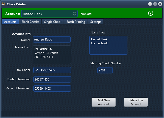Image resolution: width=164 pixels, height=118 pixels.
Task: Select the Routing Number field
Action: coord(52,79)
